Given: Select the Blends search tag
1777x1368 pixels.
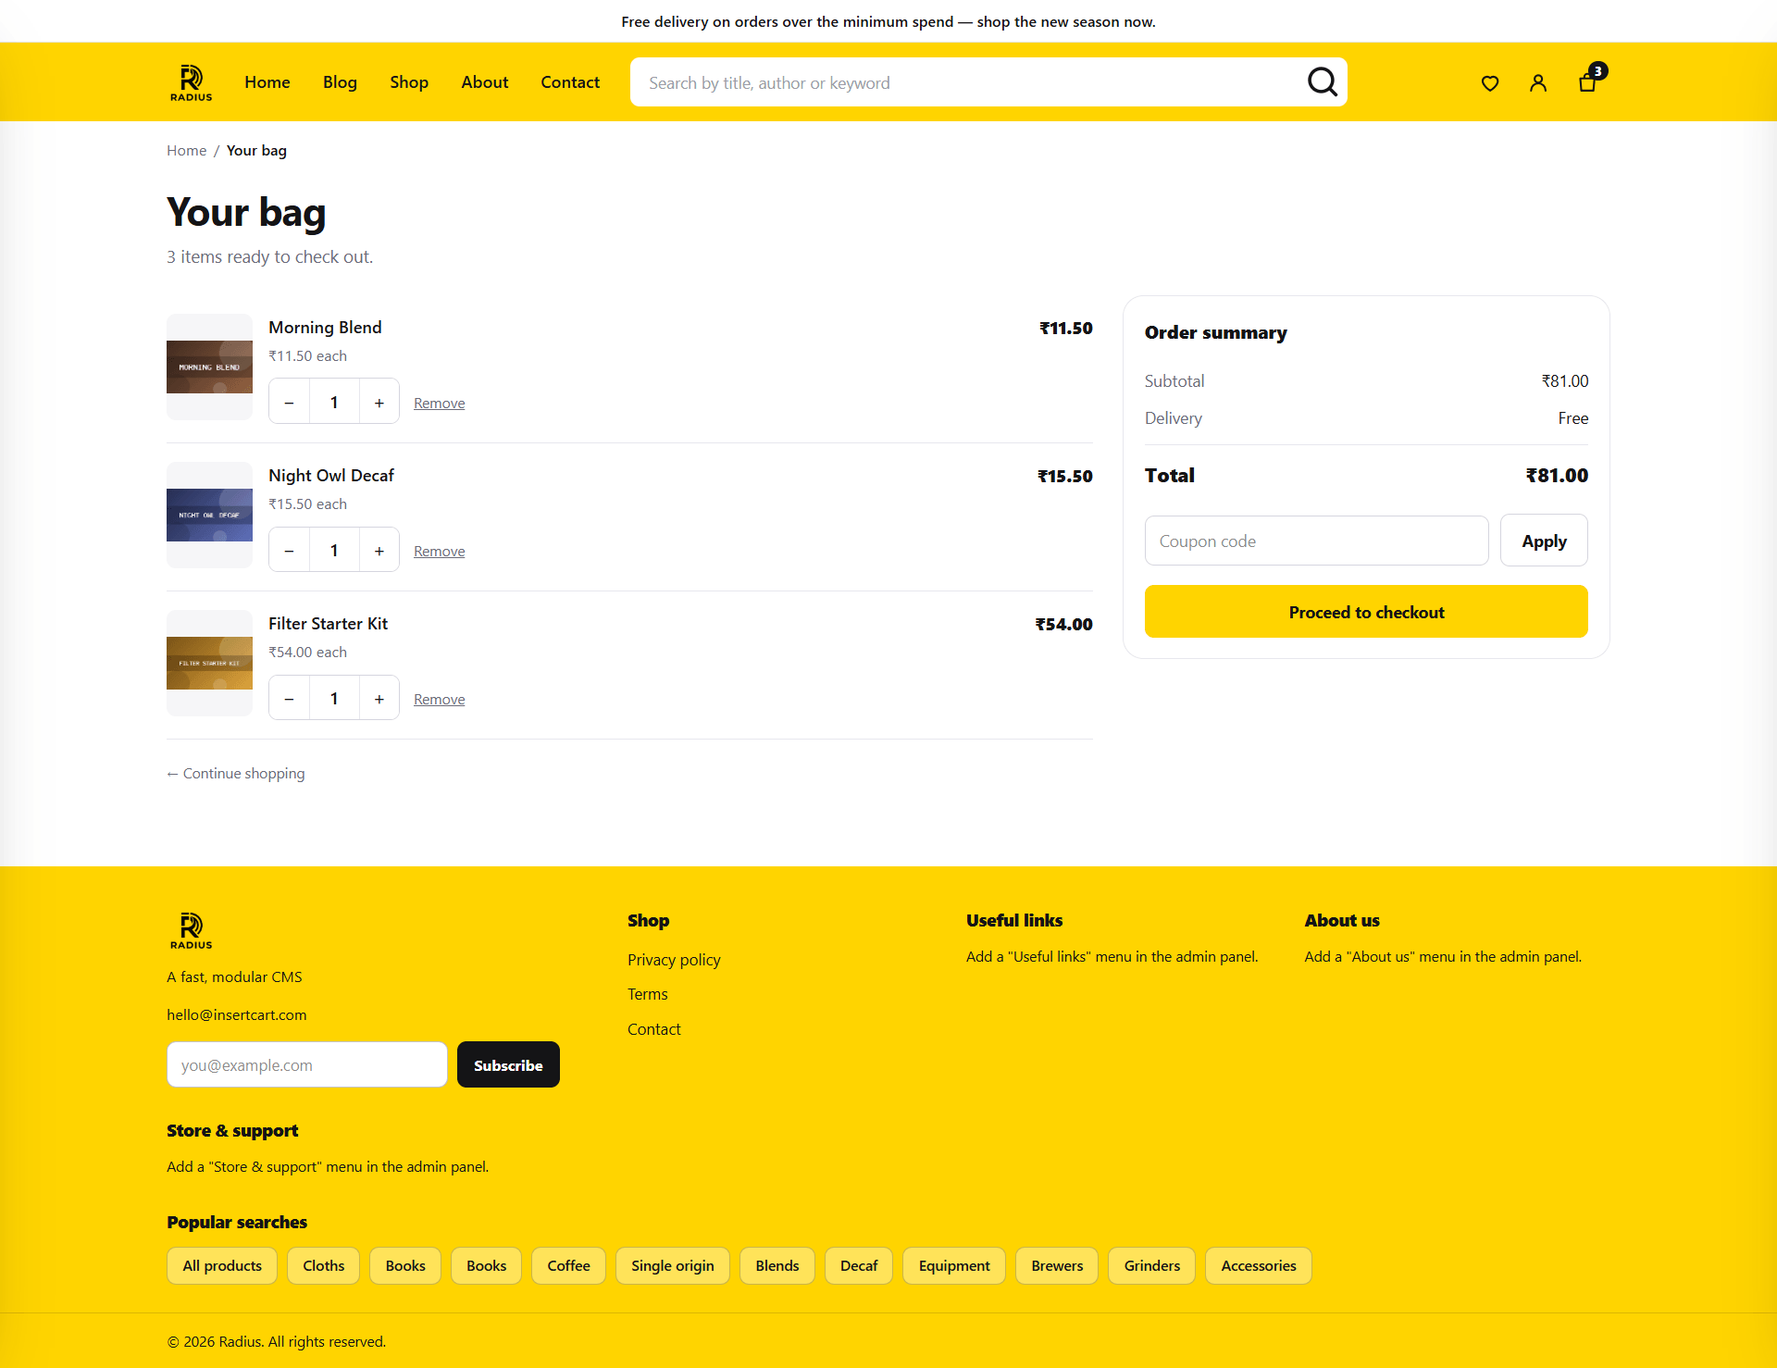Looking at the screenshot, I should pyautogui.click(x=777, y=1265).
